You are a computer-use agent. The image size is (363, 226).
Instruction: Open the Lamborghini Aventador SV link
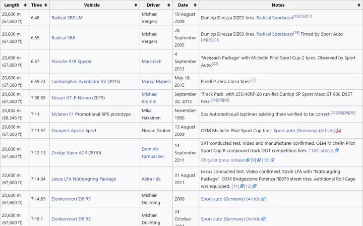[x=79, y=82]
